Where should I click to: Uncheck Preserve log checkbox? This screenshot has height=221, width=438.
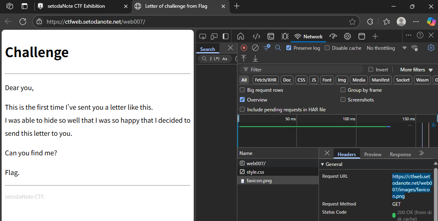[289, 48]
